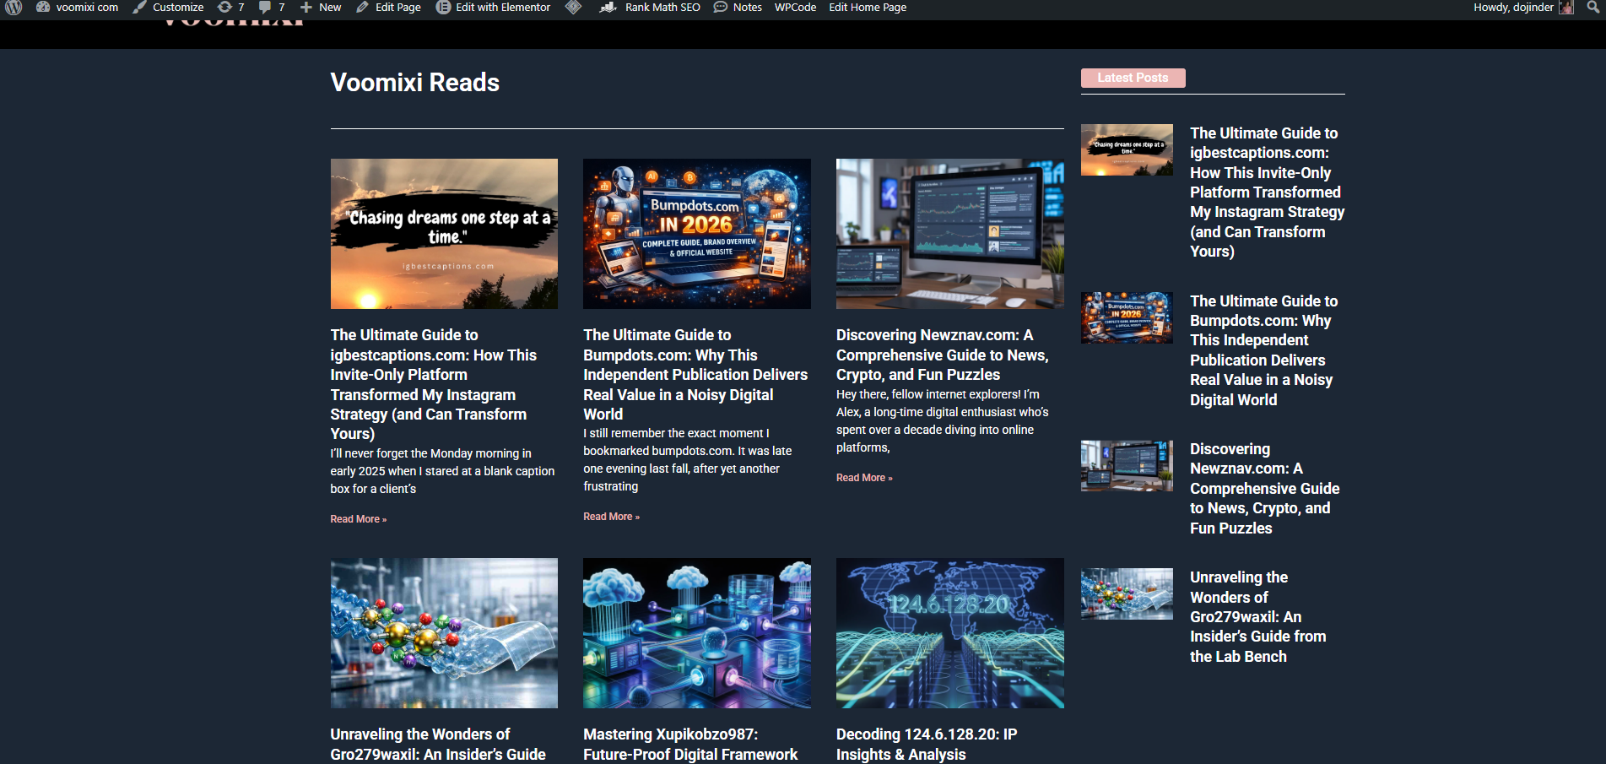Click sidebar Bumpdots.com small thumbnail
Image resolution: width=1606 pixels, height=764 pixels.
[x=1127, y=318]
